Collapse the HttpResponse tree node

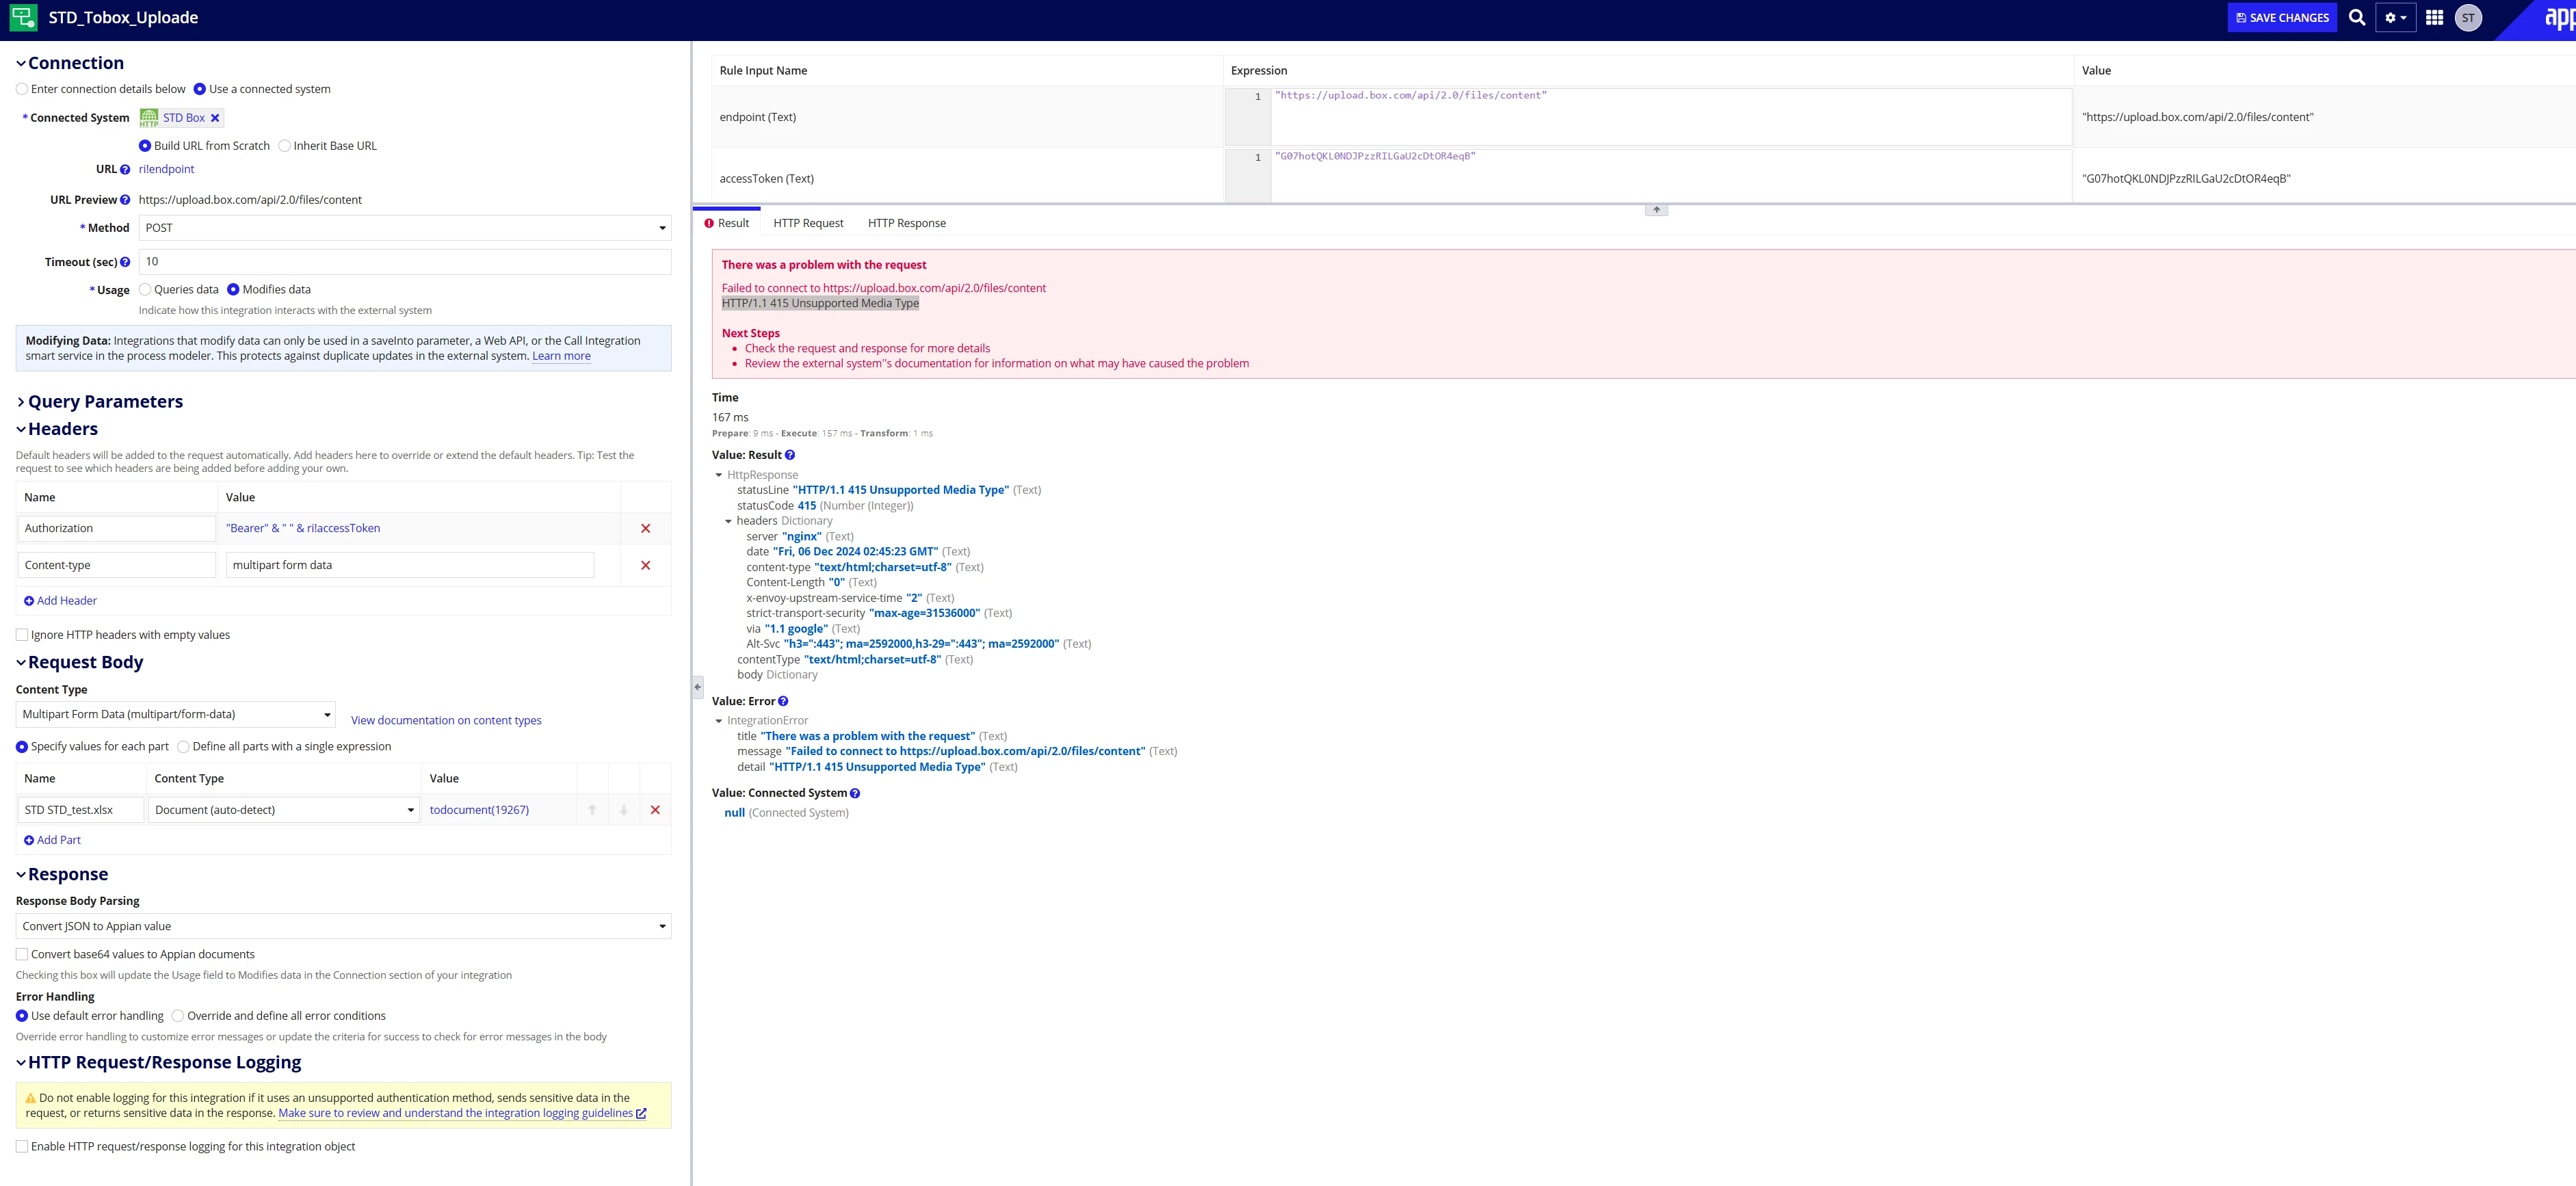719,476
